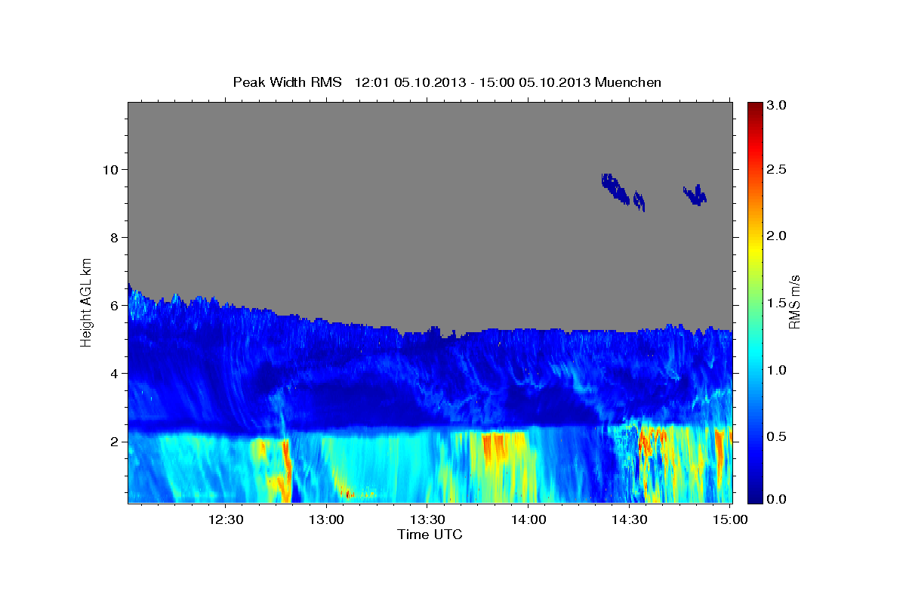The width and height of the screenshot is (906, 604).
Task: Click the 15:00 time tick label
Action: coord(729,519)
